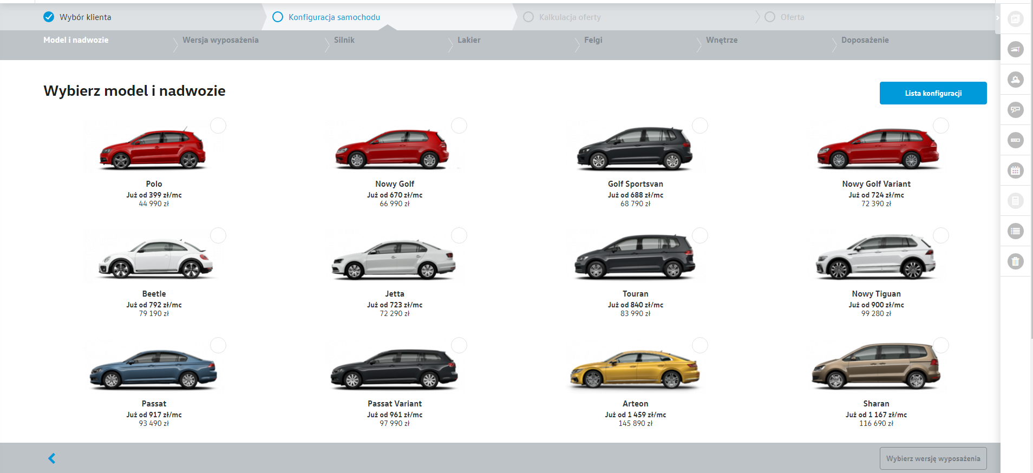The height and width of the screenshot is (473, 1033).
Task: Click the black Passat Variant car image
Action: [x=394, y=369]
